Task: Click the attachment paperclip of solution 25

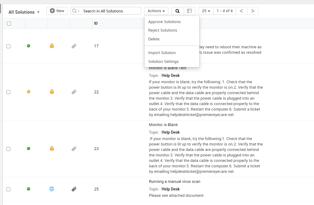Action: [74, 189]
